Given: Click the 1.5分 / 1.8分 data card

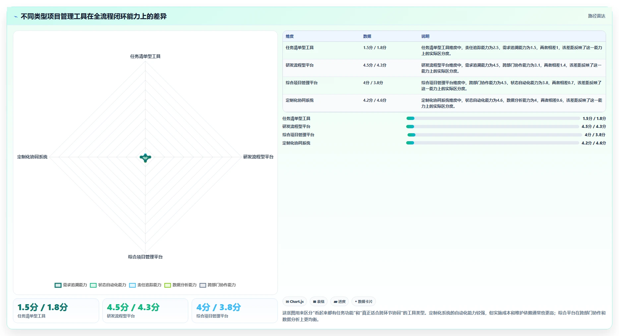Looking at the screenshot, I should [56, 310].
